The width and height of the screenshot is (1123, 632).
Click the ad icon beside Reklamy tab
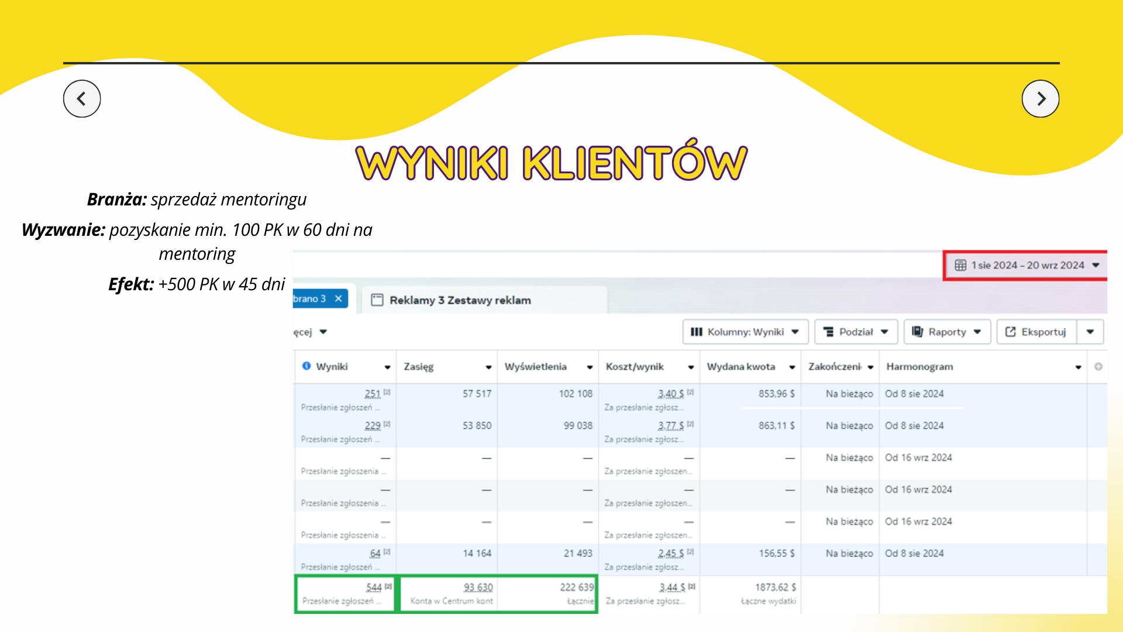[x=377, y=300]
